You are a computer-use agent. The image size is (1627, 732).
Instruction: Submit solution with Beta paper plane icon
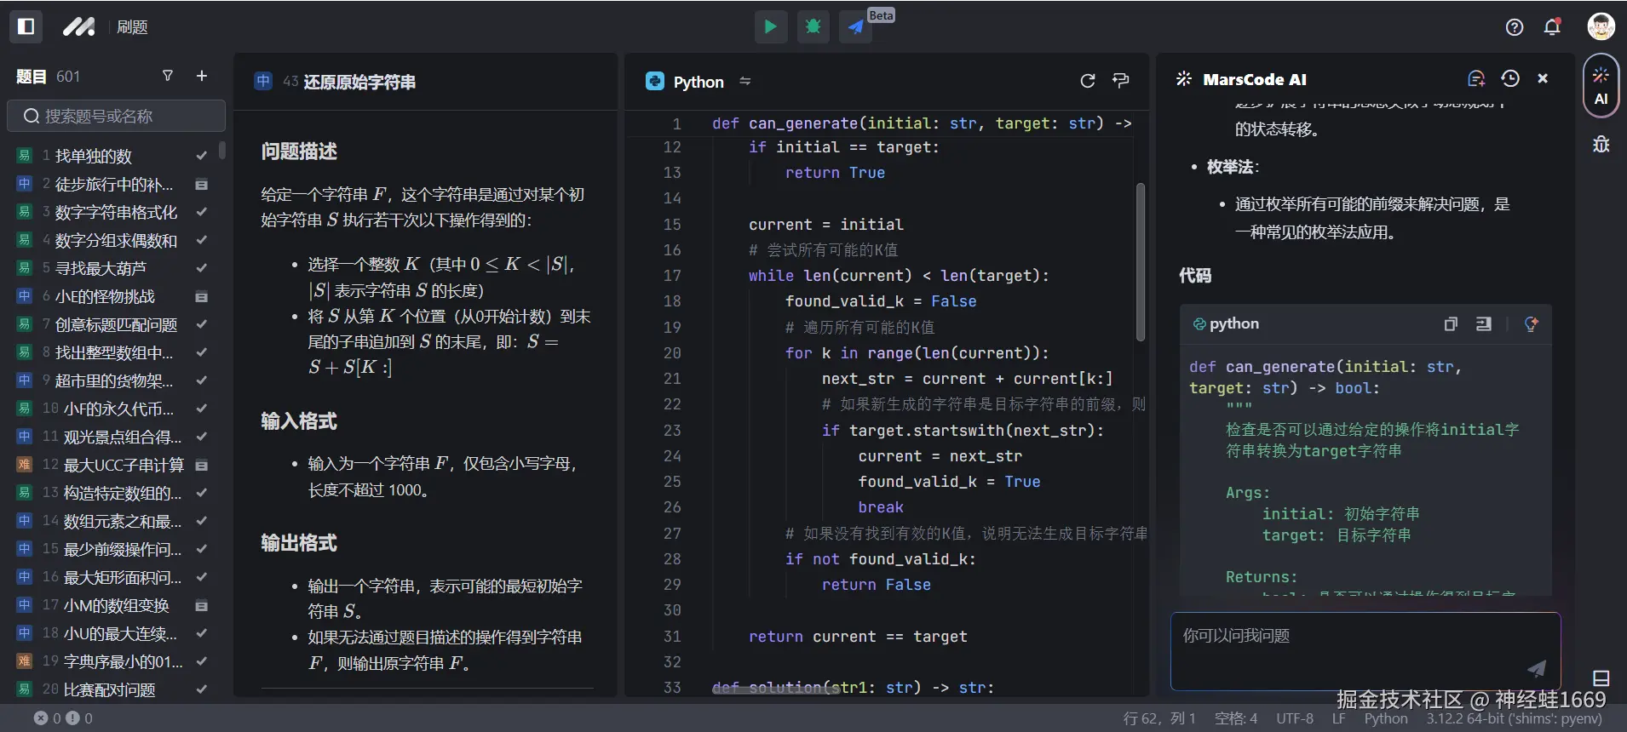[x=856, y=26]
